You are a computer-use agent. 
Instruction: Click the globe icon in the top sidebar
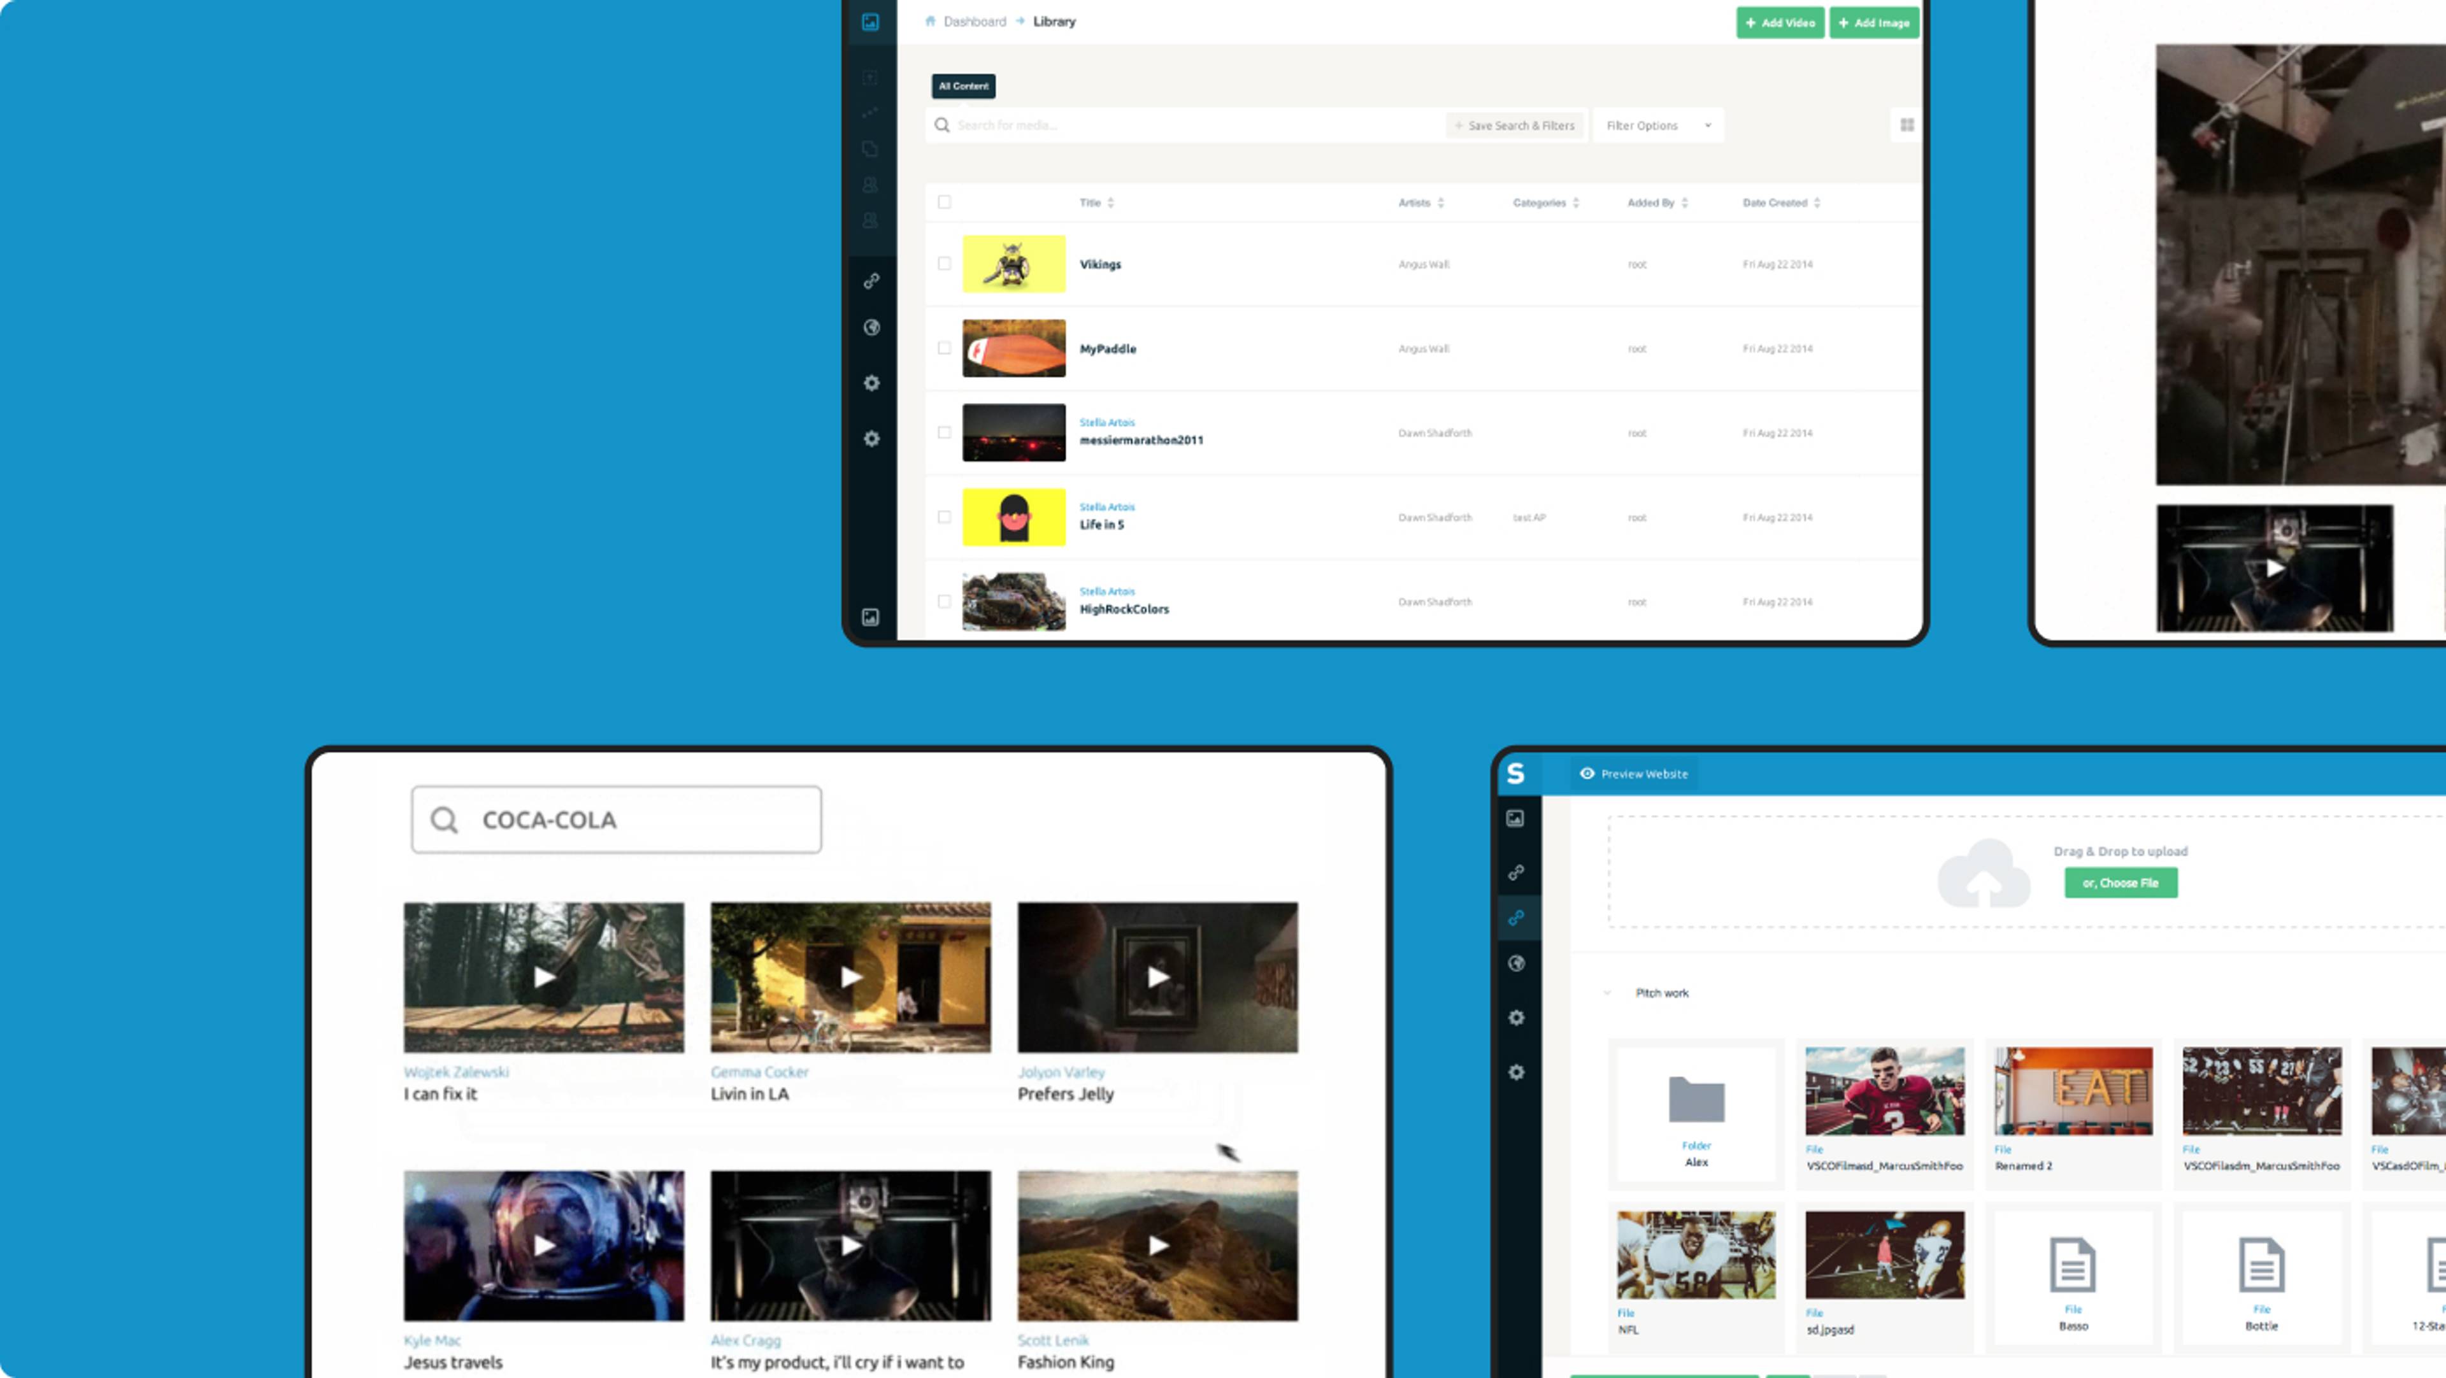(x=871, y=329)
